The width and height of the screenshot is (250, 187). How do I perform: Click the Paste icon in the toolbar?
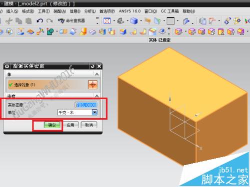[x=28, y=21]
